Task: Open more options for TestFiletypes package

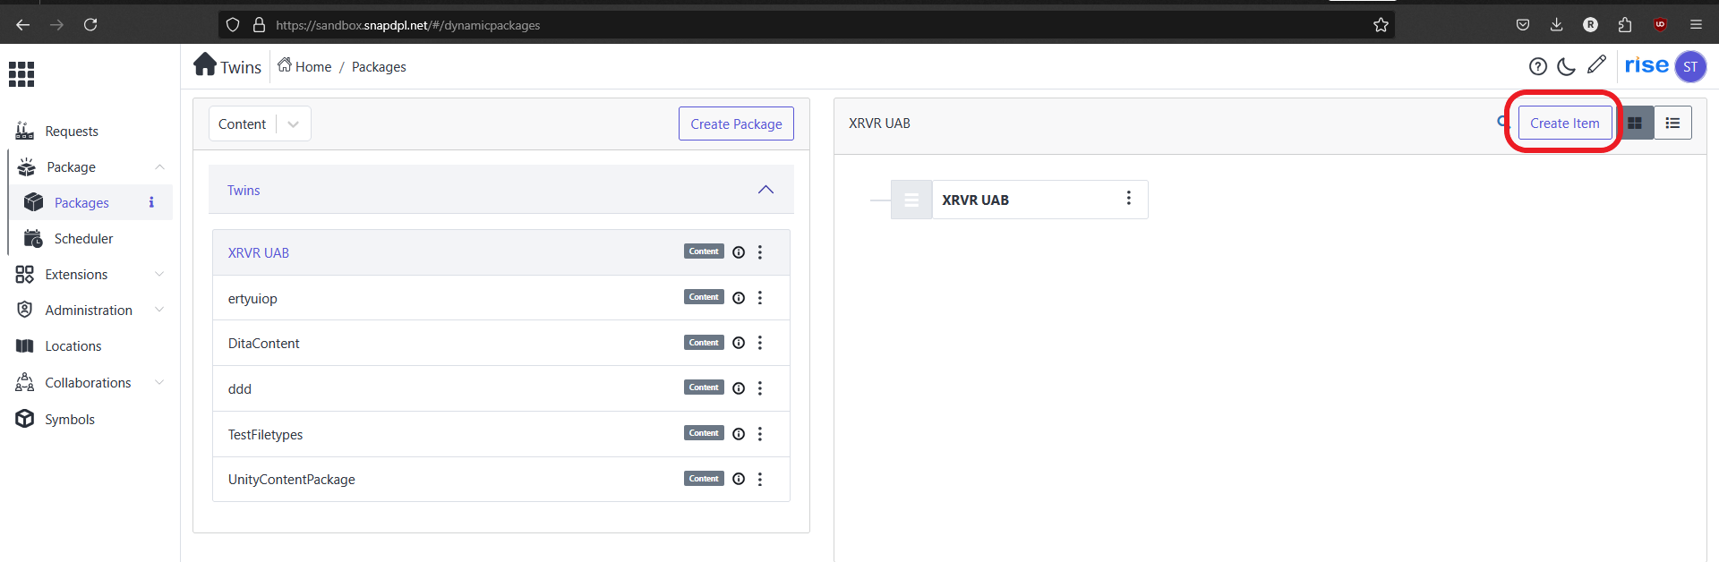Action: tap(760, 434)
